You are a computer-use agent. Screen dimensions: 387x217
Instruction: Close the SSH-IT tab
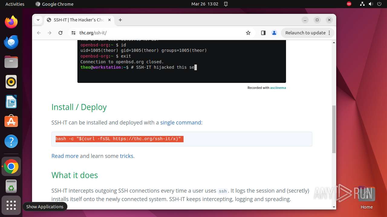(109, 20)
